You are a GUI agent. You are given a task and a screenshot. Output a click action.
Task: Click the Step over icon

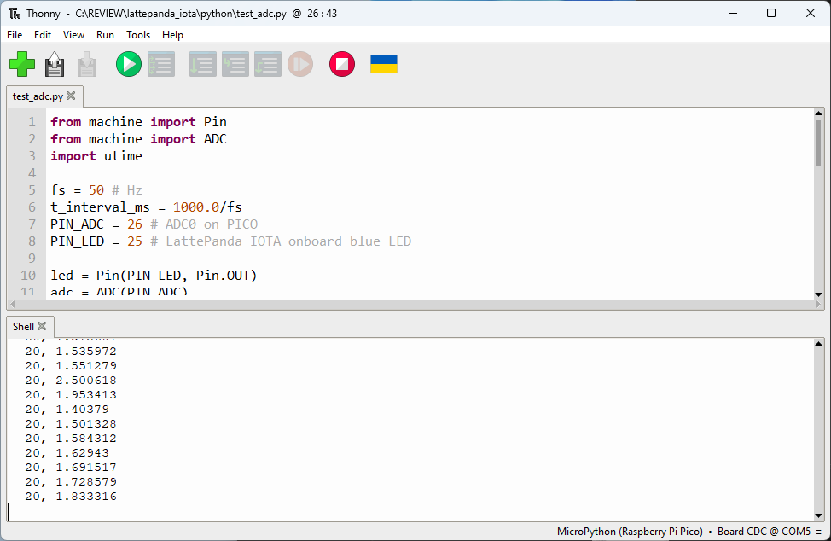pos(203,64)
